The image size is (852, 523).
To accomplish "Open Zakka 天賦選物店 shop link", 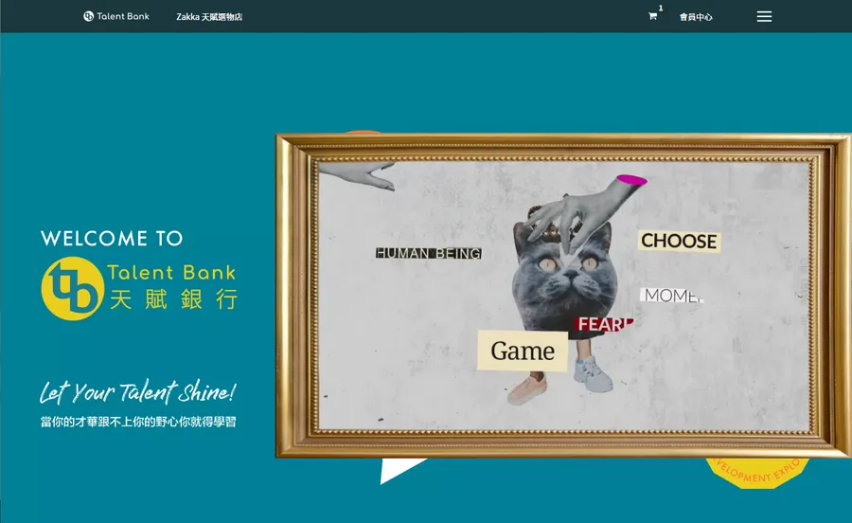I will (209, 17).
